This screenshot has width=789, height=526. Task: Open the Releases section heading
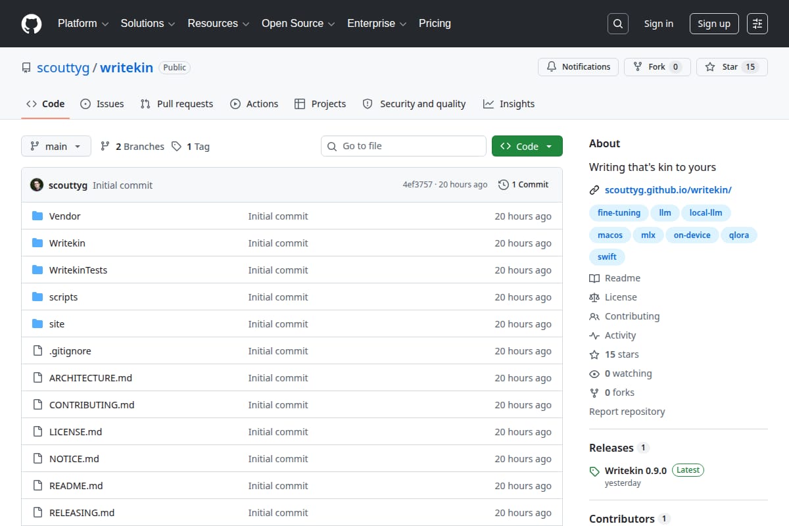pos(611,448)
